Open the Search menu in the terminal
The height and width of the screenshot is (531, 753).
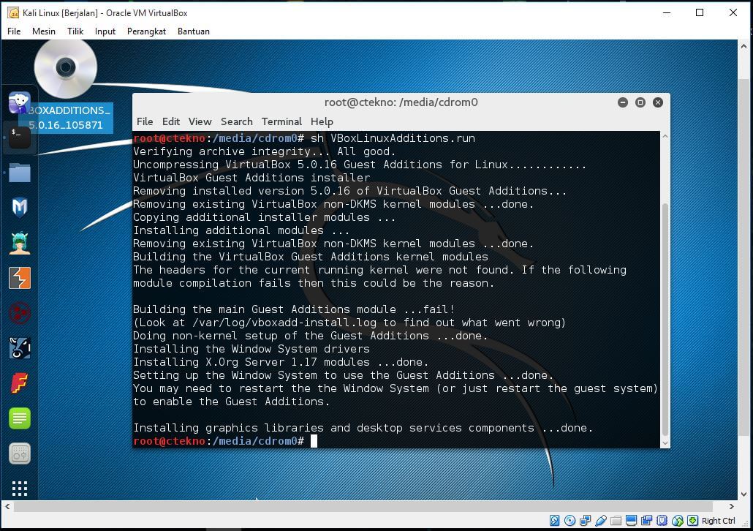pos(236,121)
